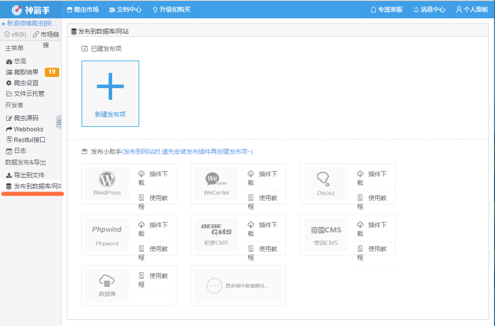Select 爬取结果 in the sidebar
495x326 pixels.
point(26,72)
